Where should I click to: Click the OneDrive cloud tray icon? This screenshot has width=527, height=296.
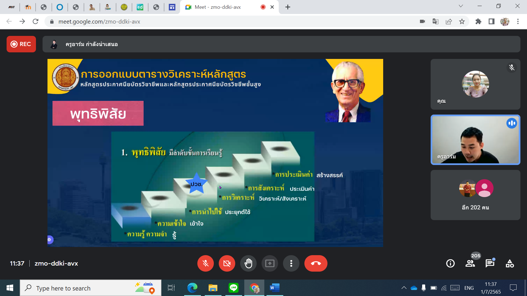click(414, 288)
